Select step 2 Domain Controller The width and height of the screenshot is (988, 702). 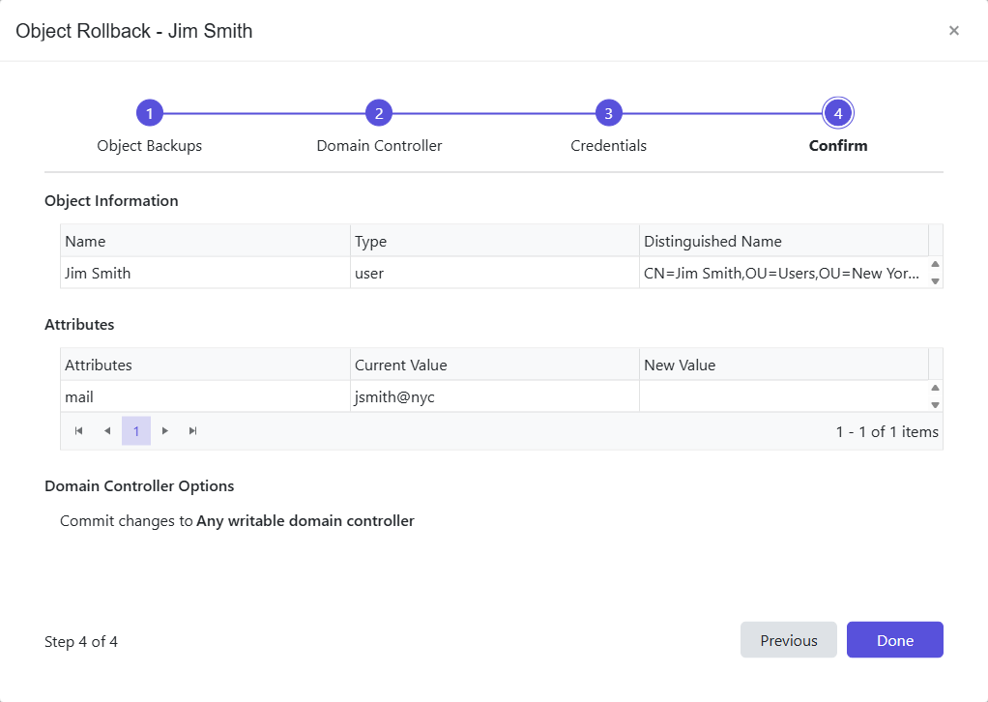[x=379, y=112]
